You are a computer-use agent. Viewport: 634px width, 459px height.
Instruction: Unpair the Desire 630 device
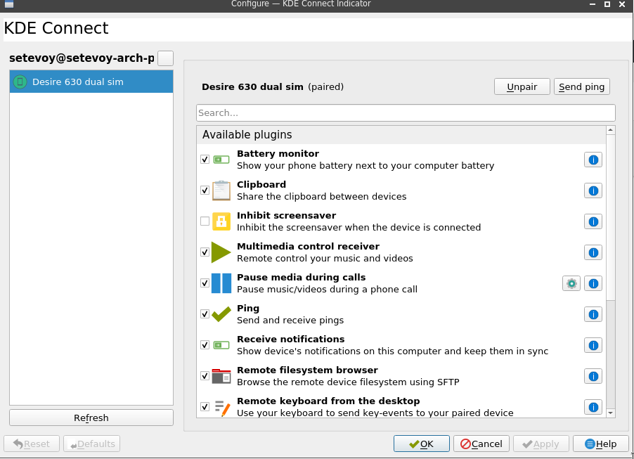pos(522,87)
